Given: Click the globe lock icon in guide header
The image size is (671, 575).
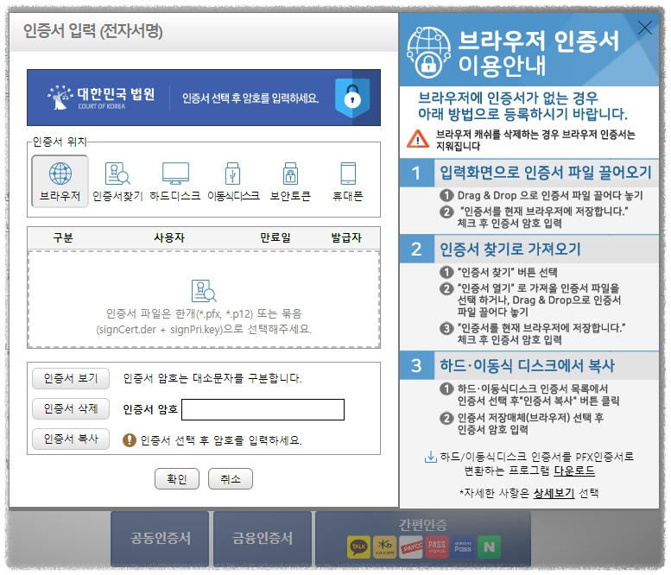Looking at the screenshot, I should pyautogui.click(x=428, y=52).
